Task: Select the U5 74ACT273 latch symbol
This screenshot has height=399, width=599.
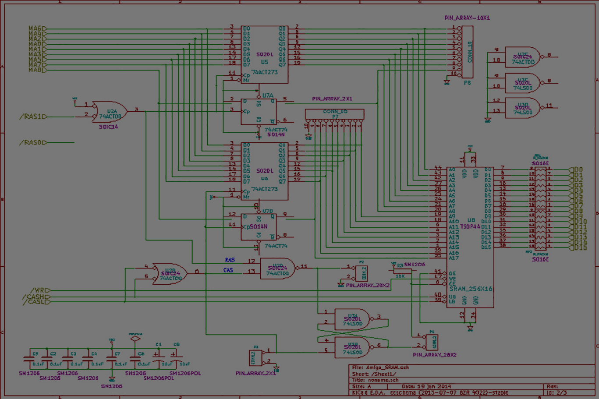Action: (x=265, y=55)
